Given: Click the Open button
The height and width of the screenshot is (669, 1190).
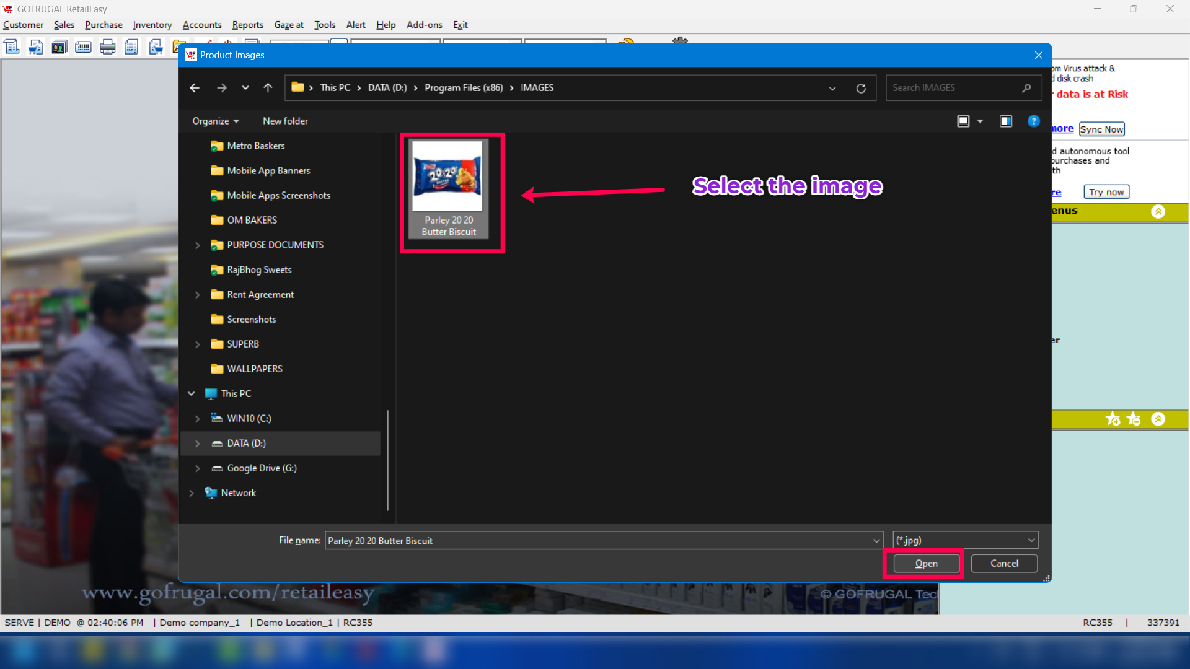Looking at the screenshot, I should (x=926, y=564).
